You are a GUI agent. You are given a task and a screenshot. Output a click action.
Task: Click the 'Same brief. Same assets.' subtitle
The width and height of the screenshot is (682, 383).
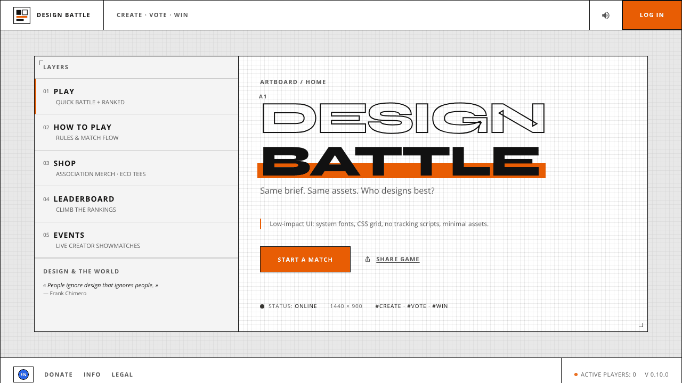point(347,190)
